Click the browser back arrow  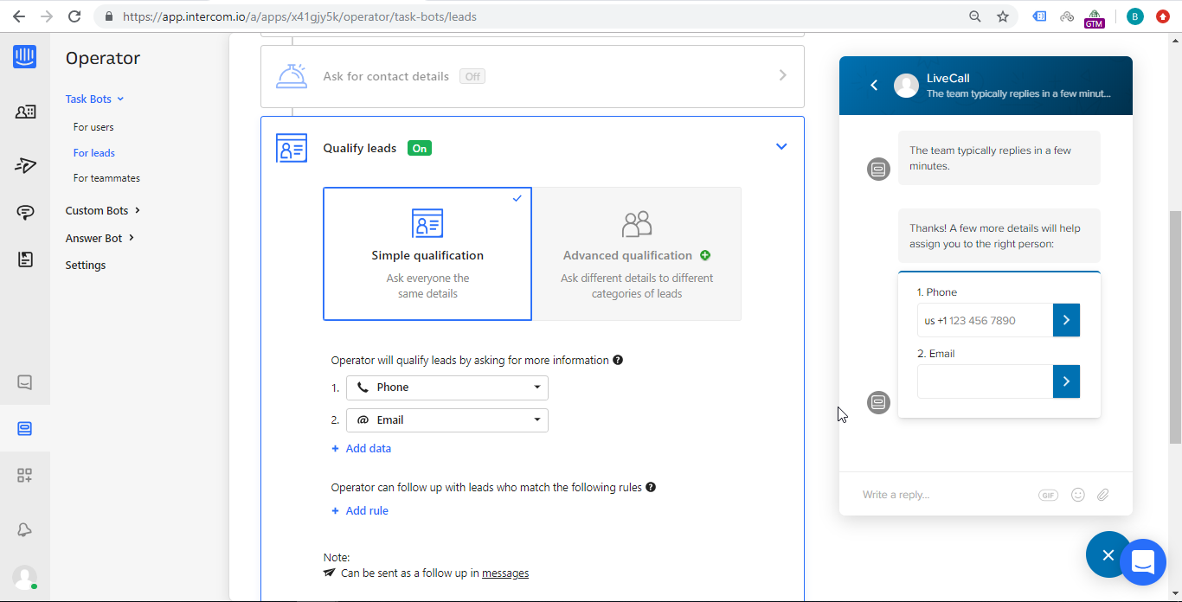point(18,16)
